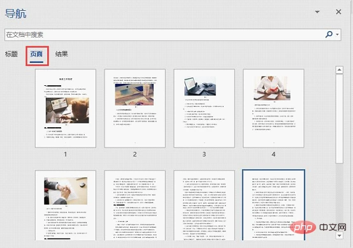The height and width of the screenshot is (248, 353).
Task: Select the page 2 thumbnail
Action: [135, 108]
